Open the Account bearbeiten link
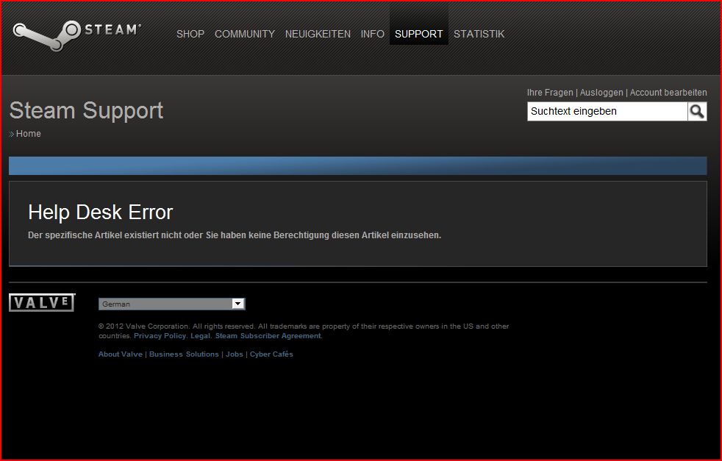The width and height of the screenshot is (722, 461). 668,93
